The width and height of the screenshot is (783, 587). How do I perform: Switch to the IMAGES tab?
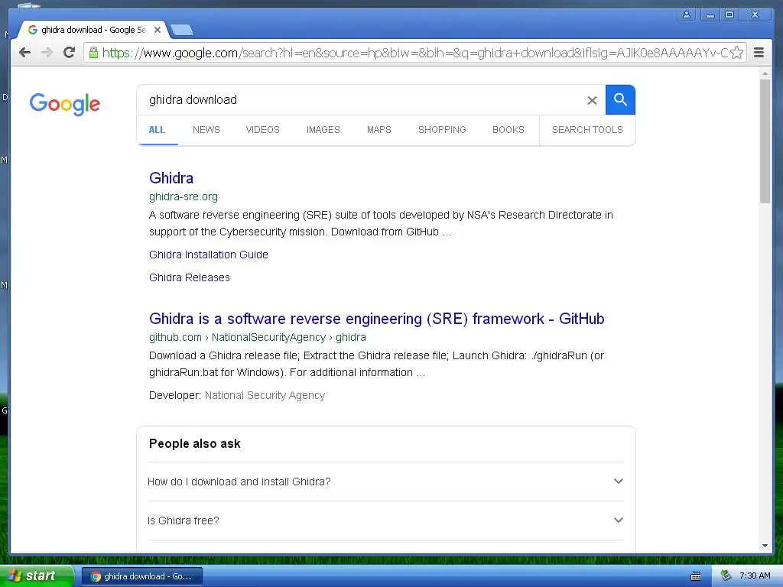323,130
